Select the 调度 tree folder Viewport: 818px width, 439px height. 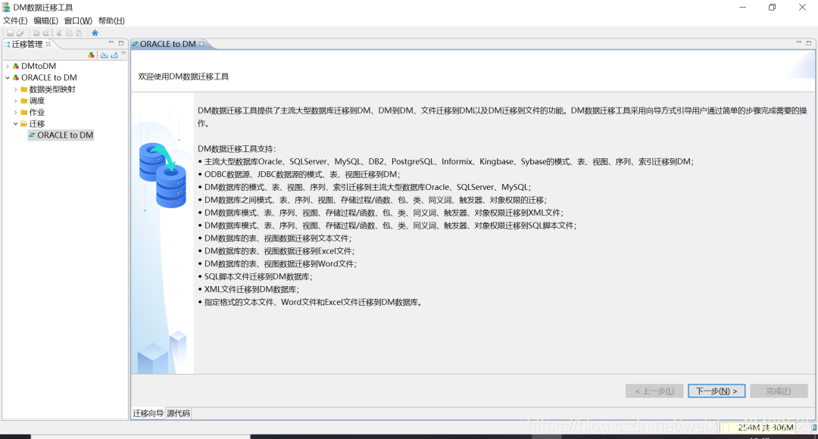pos(37,101)
